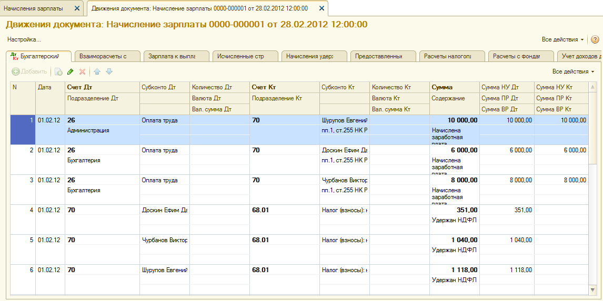The width and height of the screenshot is (603, 301).
Task: Select the 10 000,00 Сумма cell in row 1
Action: (454, 120)
